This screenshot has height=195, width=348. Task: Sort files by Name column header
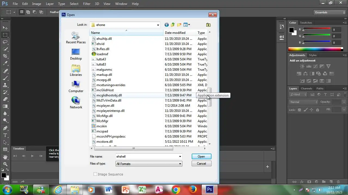click(126, 33)
